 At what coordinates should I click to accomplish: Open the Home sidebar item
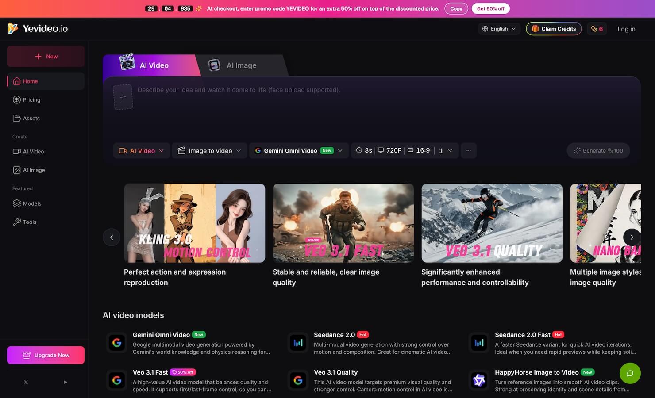coord(46,81)
